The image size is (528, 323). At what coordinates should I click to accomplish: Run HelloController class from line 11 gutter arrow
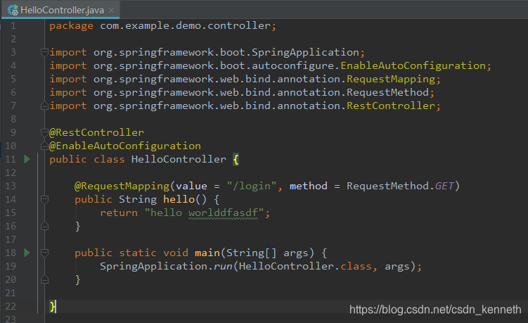(x=27, y=159)
